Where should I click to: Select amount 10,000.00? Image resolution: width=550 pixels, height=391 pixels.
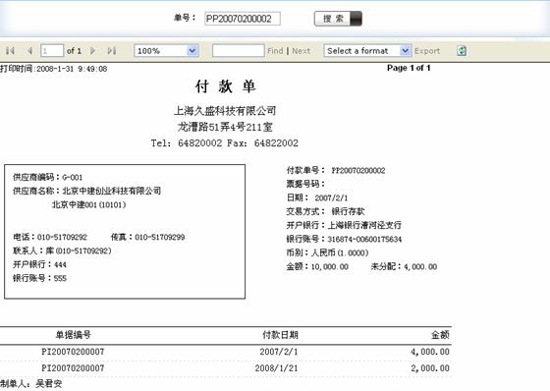[330, 267]
